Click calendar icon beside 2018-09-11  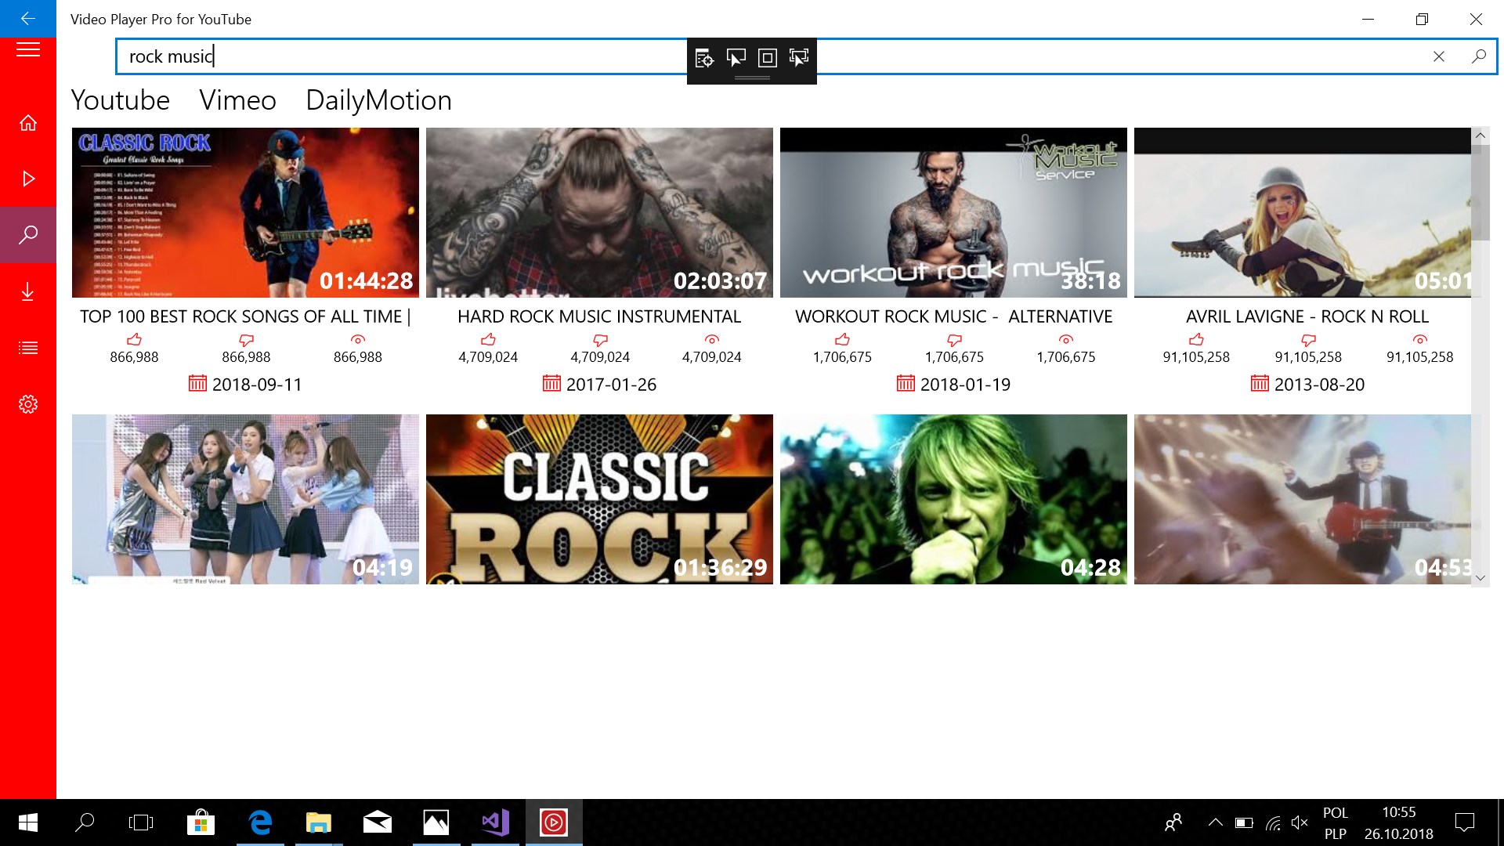click(x=197, y=383)
